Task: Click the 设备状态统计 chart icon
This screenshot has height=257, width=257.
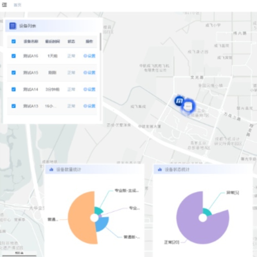Action: 160,170
